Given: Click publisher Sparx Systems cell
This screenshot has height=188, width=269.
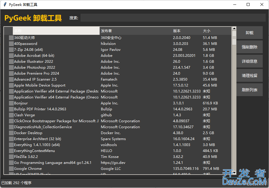Looking at the screenshot, I should click(x=113, y=139).
